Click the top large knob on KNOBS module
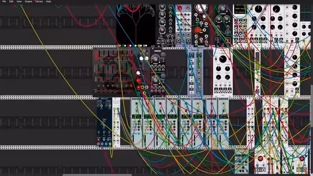The image size is (313, 176). coord(156,59)
